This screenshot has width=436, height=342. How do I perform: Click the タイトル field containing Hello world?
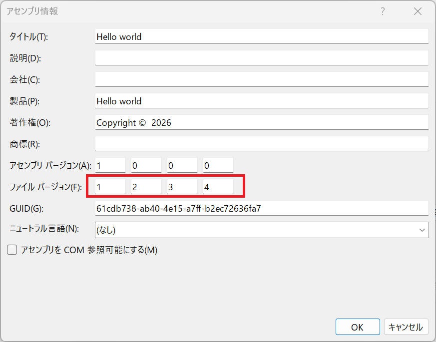coord(261,36)
